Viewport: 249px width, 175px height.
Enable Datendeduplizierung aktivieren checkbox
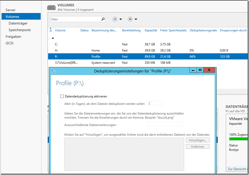62,97
